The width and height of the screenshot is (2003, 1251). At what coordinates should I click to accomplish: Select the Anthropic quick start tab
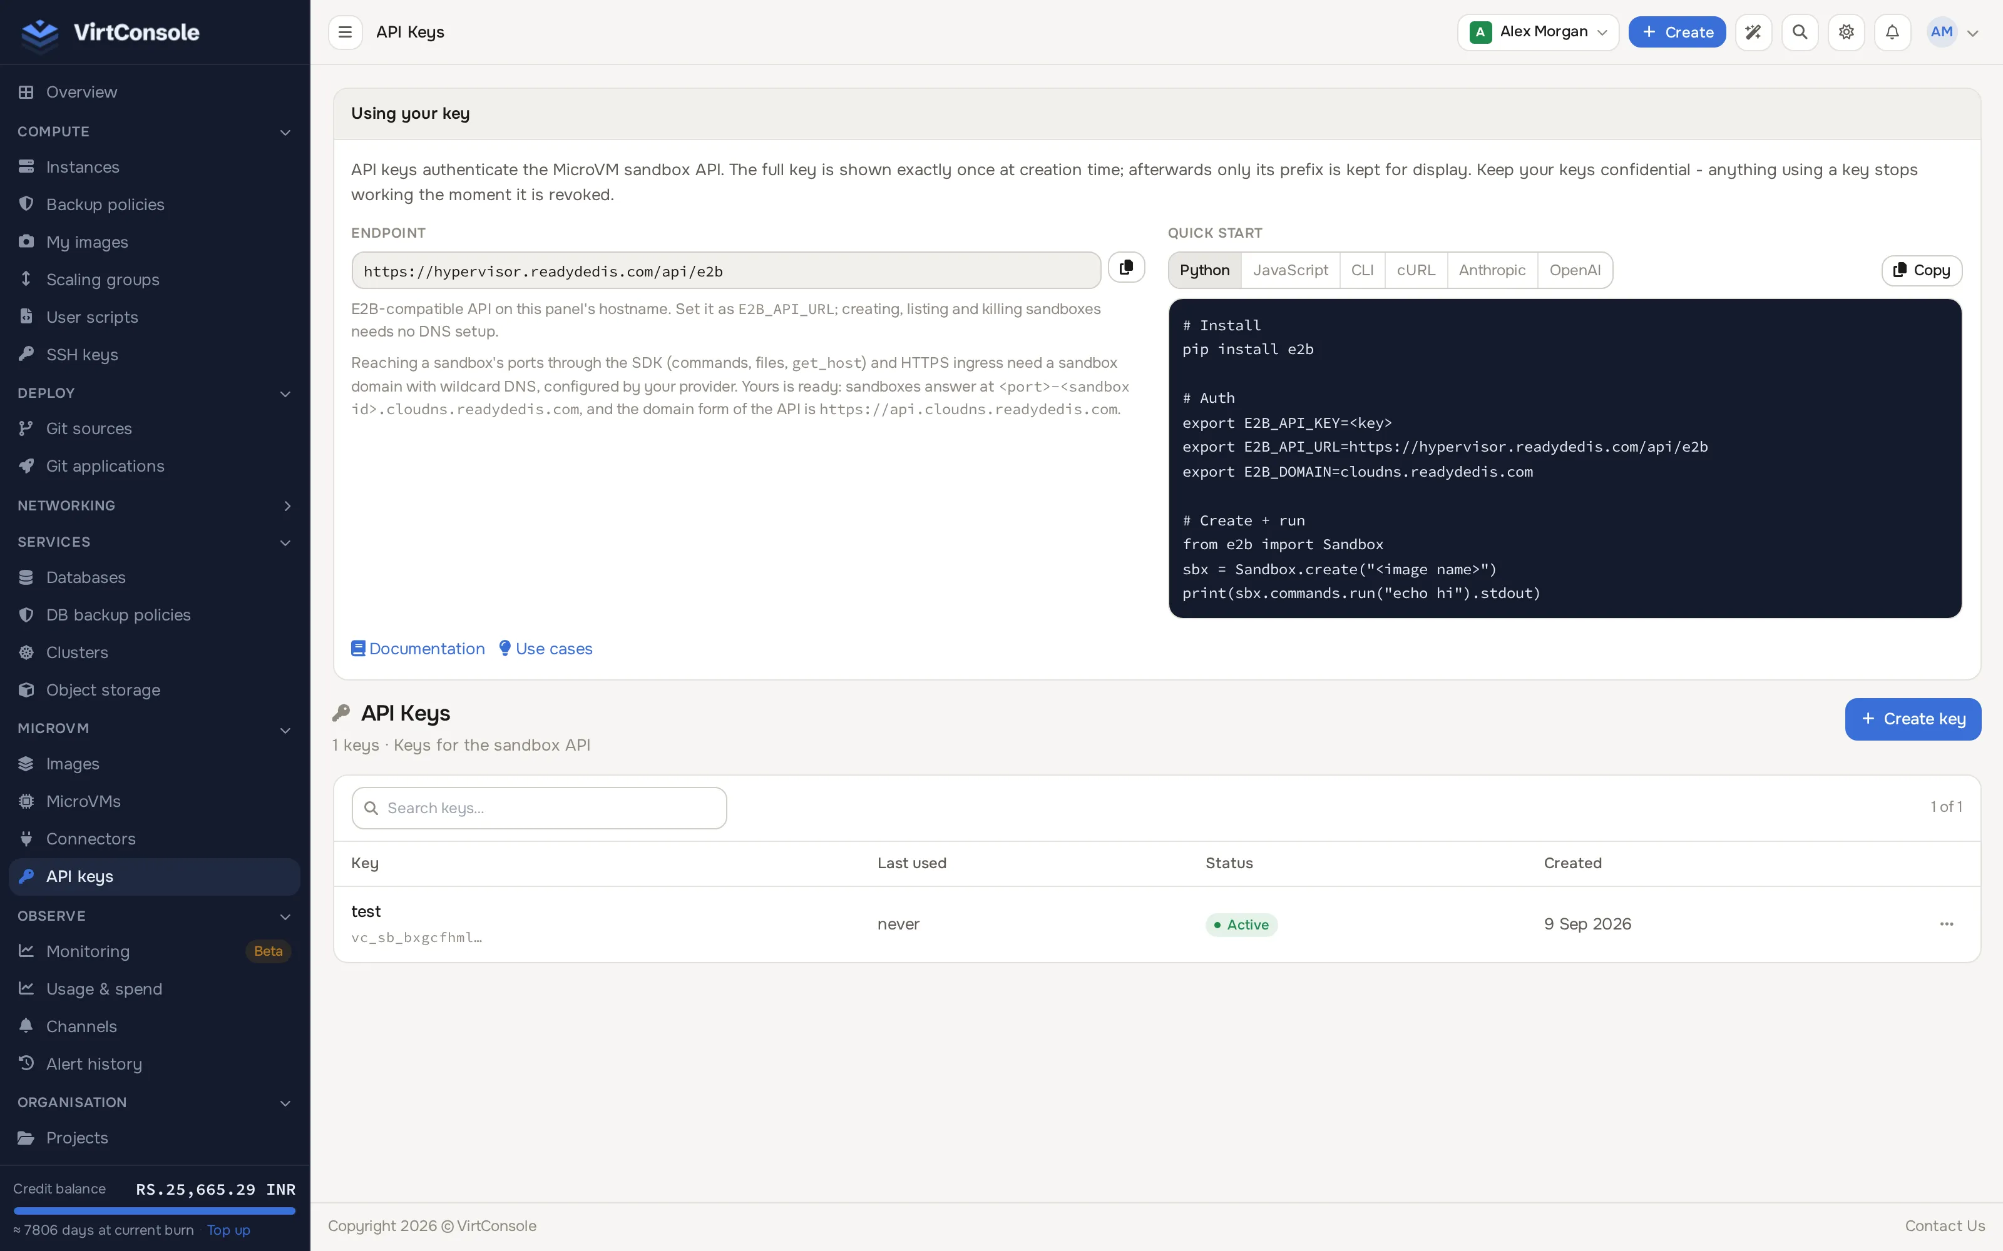click(x=1492, y=271)
